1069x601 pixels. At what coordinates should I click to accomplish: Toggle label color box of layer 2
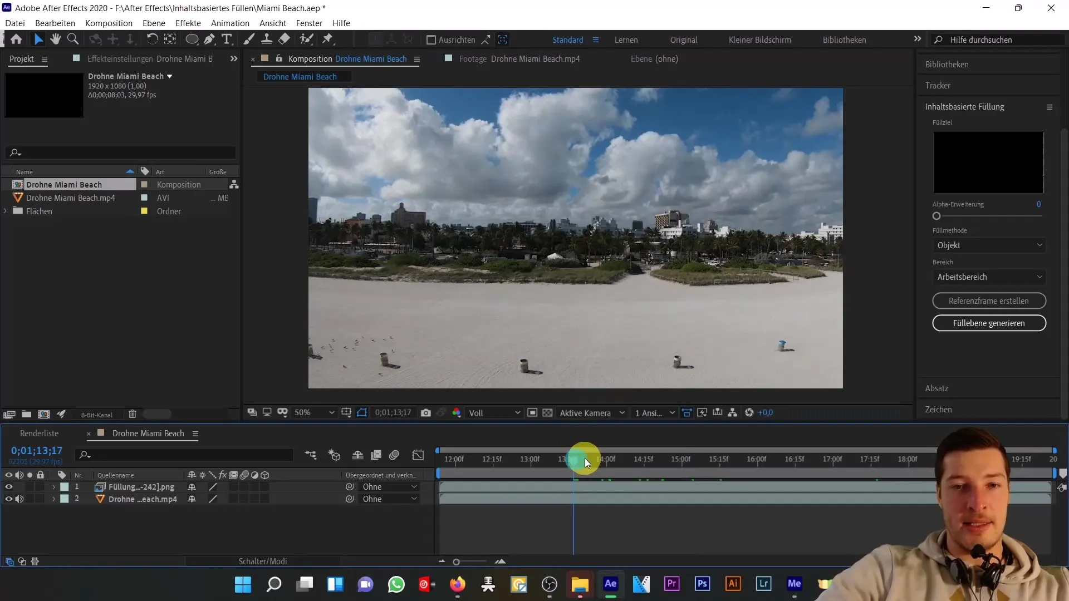point(65,499)
